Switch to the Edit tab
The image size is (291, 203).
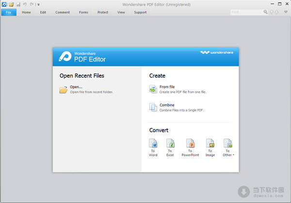pos(43,13)
